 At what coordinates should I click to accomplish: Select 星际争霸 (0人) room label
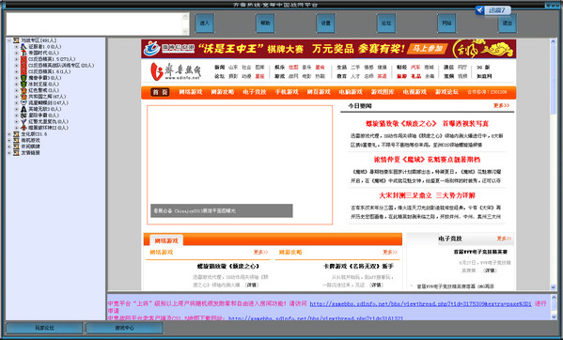coord(44,116)
